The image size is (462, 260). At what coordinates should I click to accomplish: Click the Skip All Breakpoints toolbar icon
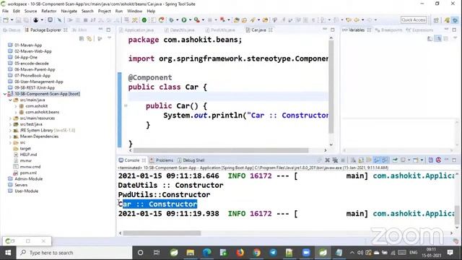59,20
